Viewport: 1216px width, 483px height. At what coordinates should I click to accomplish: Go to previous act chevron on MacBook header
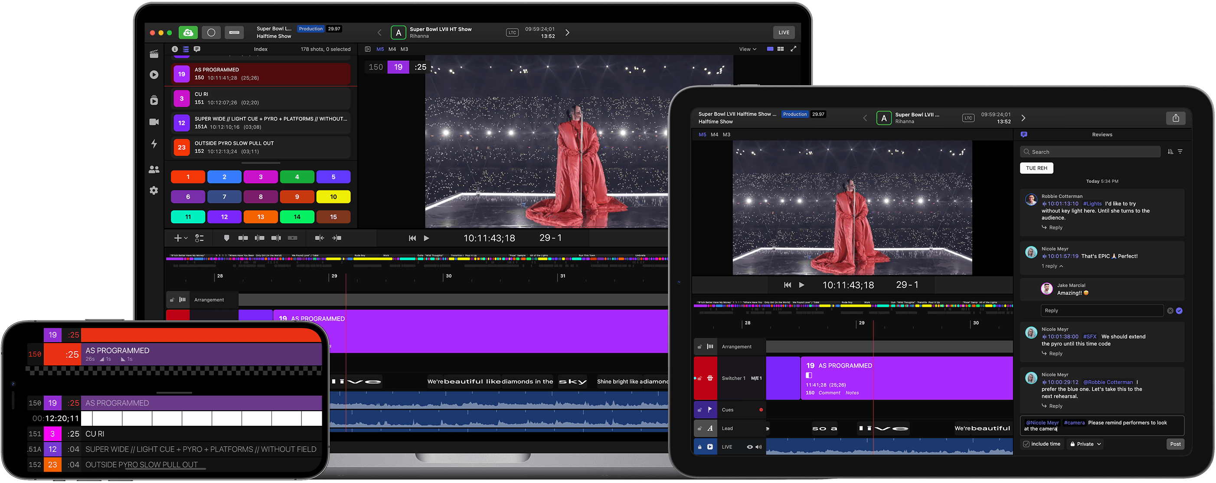pyautogui.click(x=379, y=32)
